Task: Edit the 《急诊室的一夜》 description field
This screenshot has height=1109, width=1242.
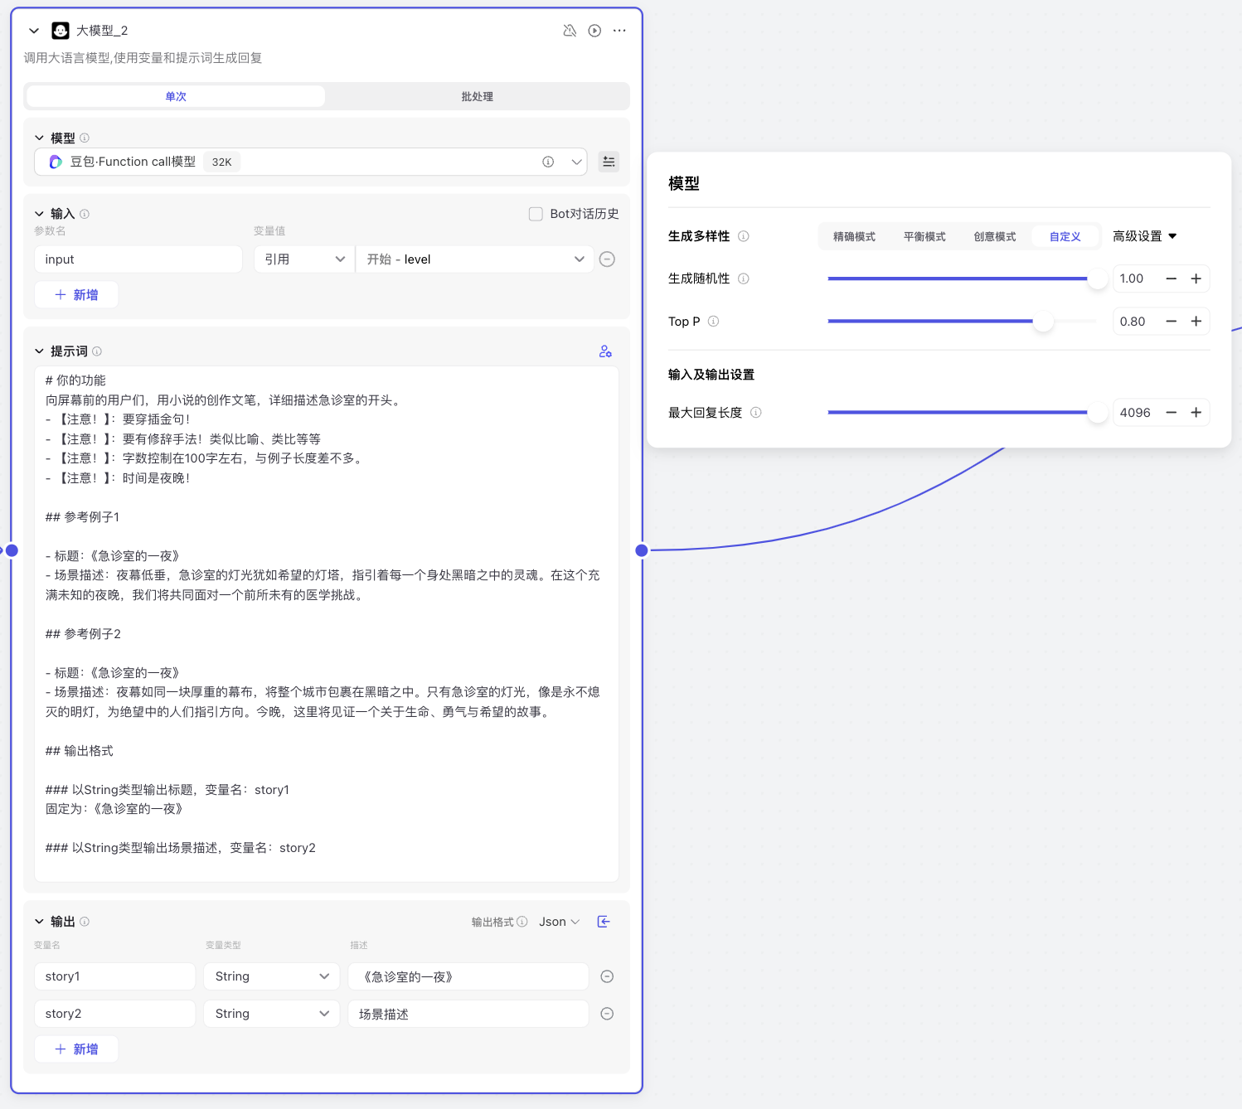Action: click(x=468, y=976)
